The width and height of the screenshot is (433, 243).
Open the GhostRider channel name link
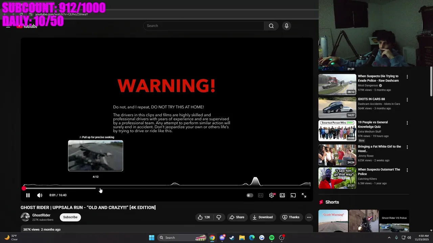click(41, 215)
